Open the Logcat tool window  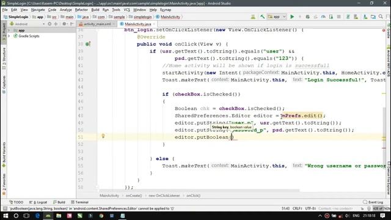coord(38,202)
